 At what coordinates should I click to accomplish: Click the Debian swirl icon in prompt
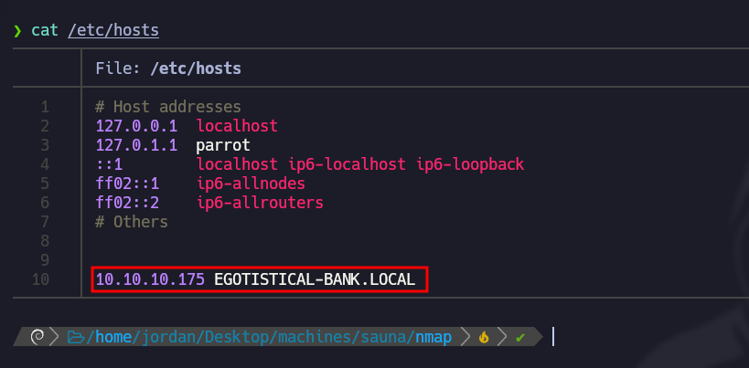(37, 337)
